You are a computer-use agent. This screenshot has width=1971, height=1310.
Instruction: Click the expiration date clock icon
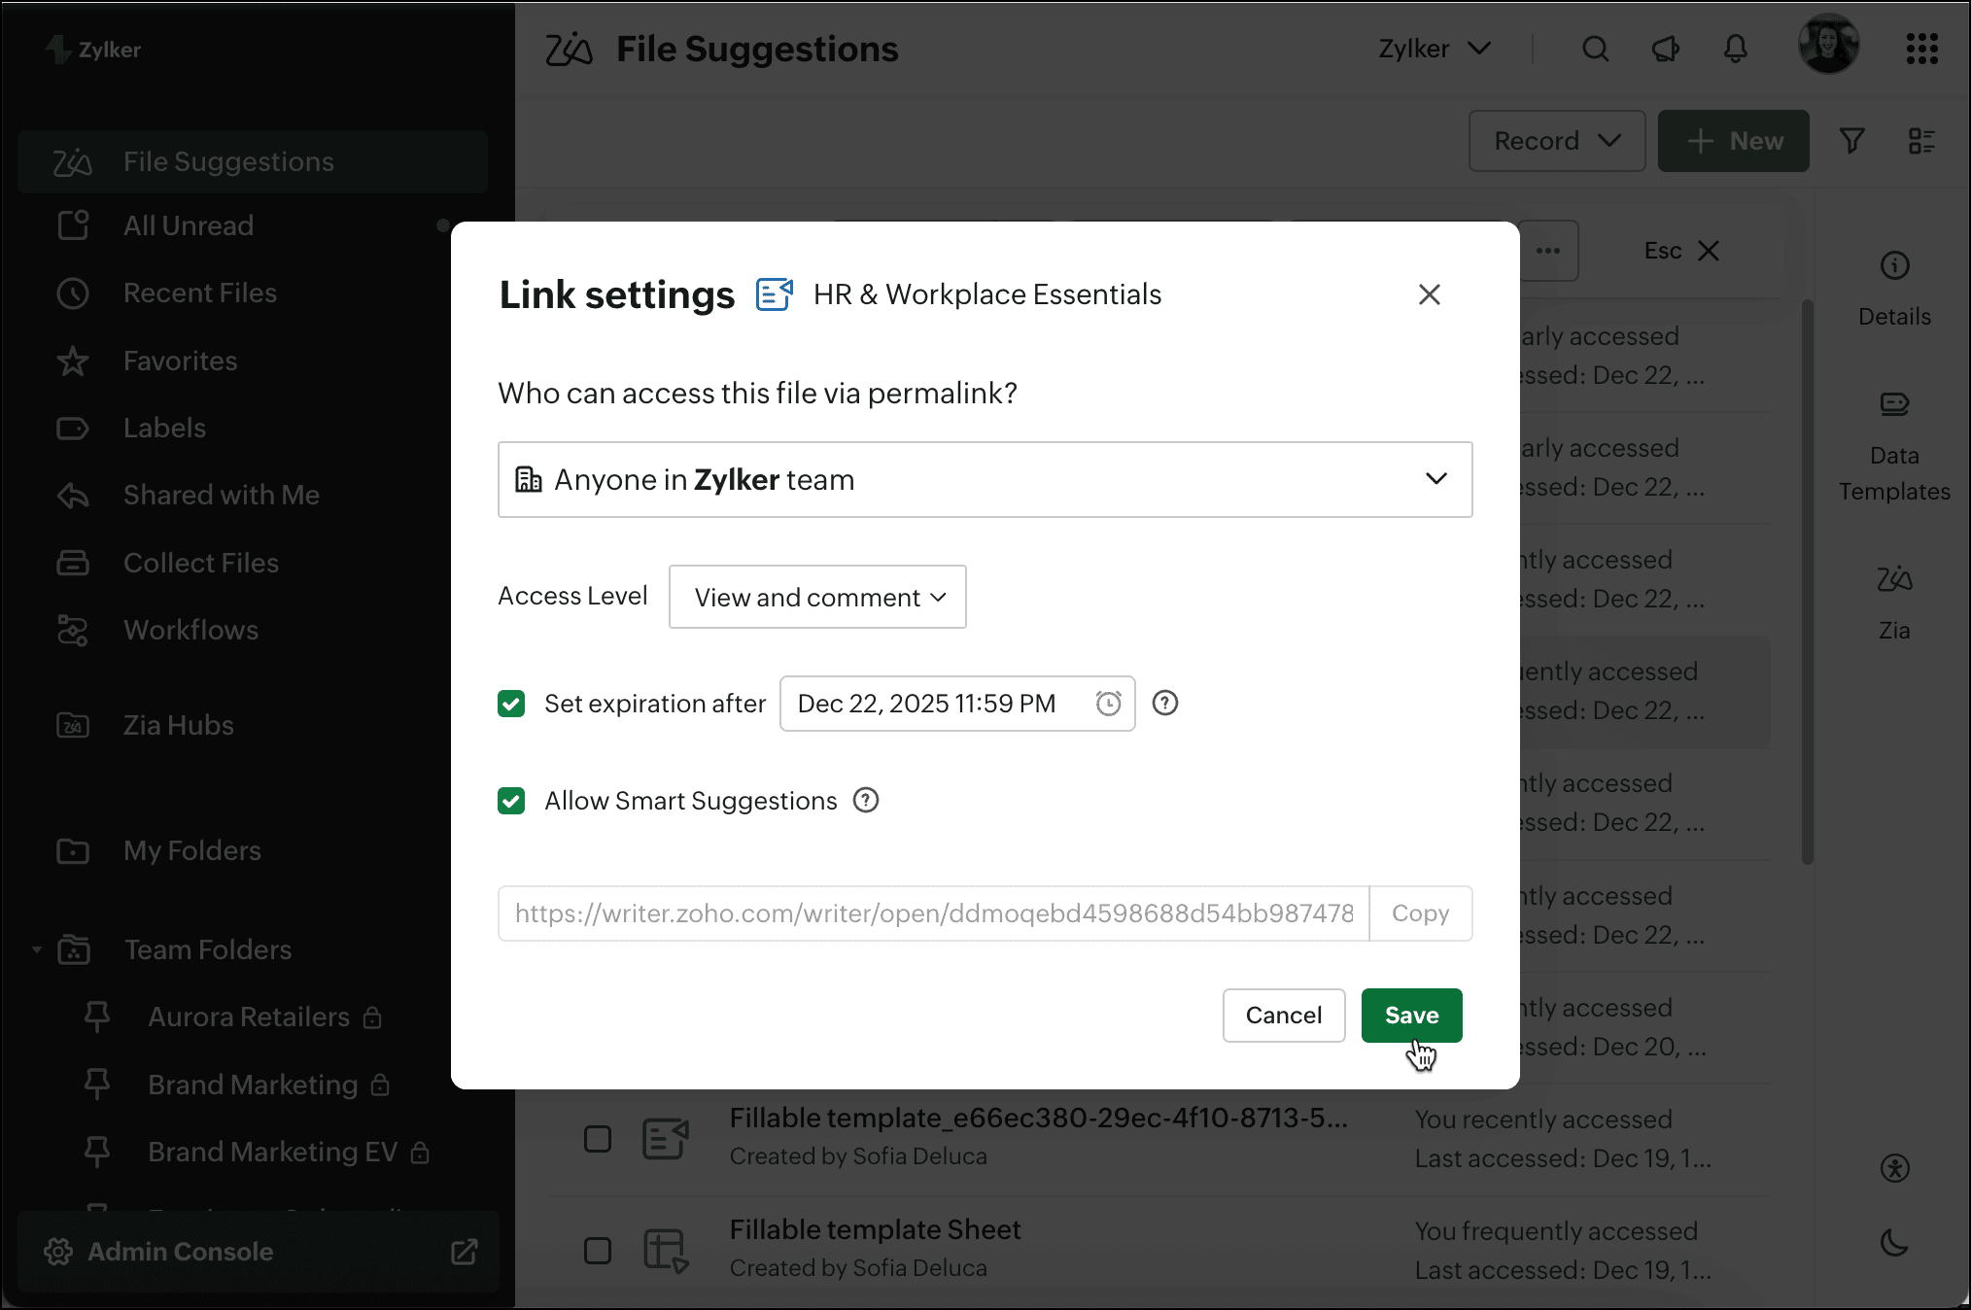pos(1108,704)
